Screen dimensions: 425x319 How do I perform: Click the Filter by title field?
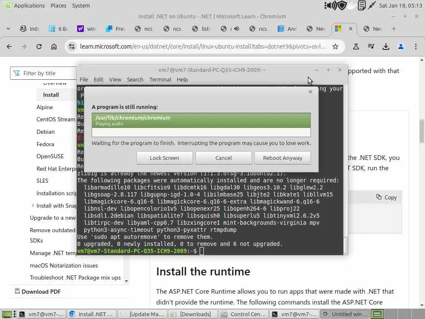click(x=43, y=73)
